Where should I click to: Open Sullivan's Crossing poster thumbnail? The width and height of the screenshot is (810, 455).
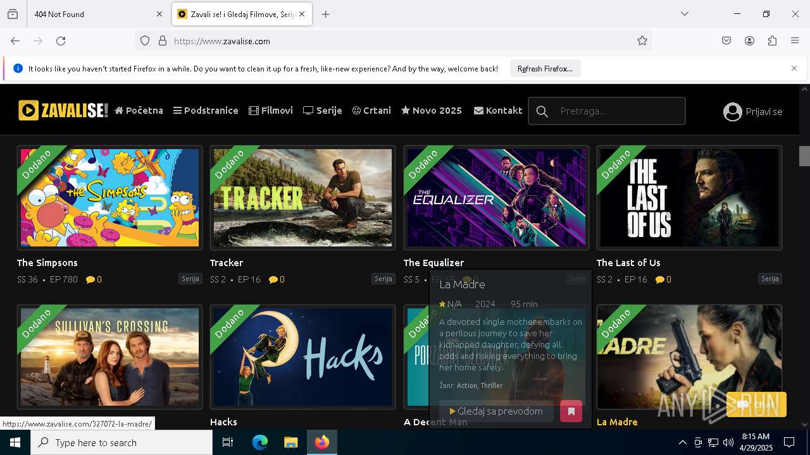click(109, 357)
